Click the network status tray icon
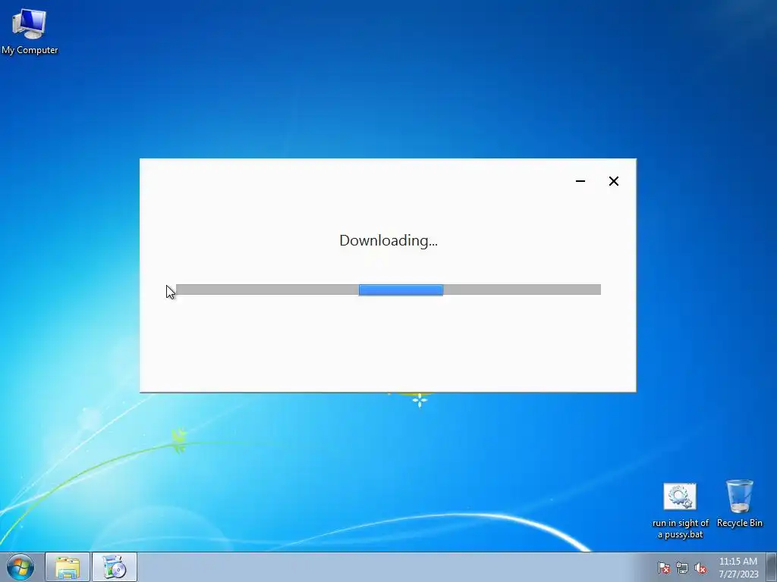Screen dimensions: 777x582 [682, 568]
